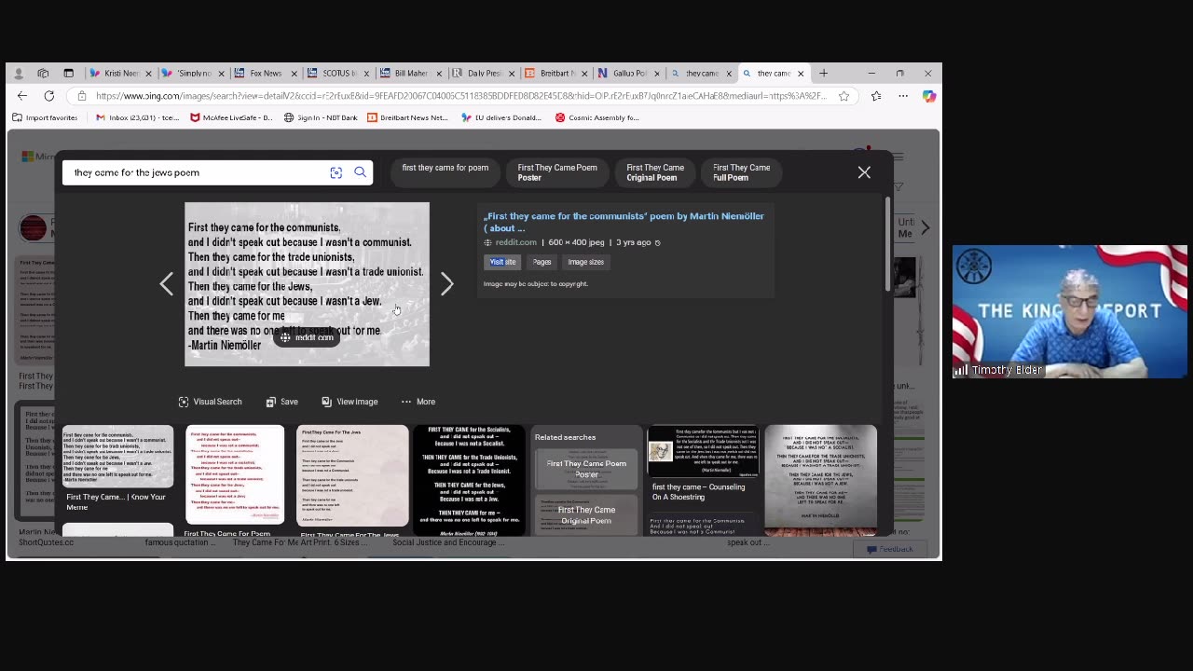Open McAfee LiveSafe bookmark
Image resolution: width=1193 pixels, height=671 pixels.
(231, 117)
